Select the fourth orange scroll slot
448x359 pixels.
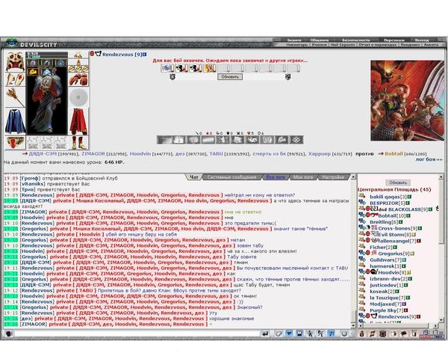[x=209, y=68]
